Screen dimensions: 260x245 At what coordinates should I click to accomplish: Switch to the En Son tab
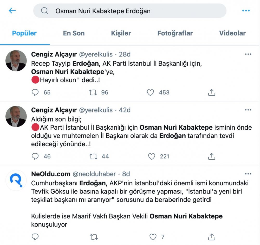(74, 33)
